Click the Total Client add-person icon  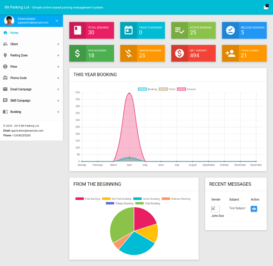230,53
